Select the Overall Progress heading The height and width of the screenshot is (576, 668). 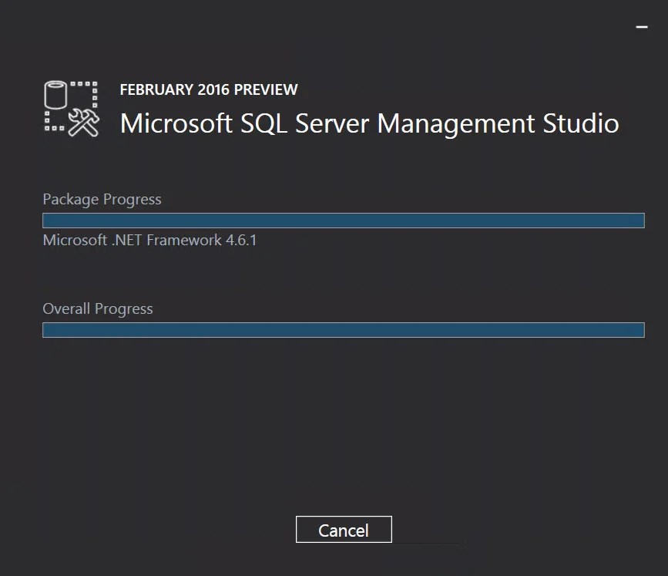[97, 308]
